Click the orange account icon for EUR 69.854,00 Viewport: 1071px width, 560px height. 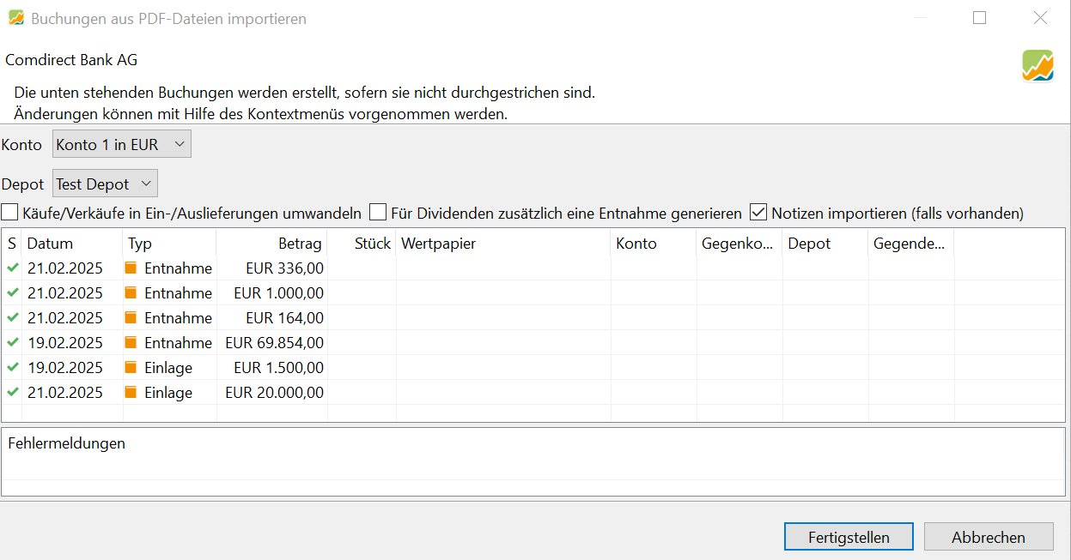131,343
